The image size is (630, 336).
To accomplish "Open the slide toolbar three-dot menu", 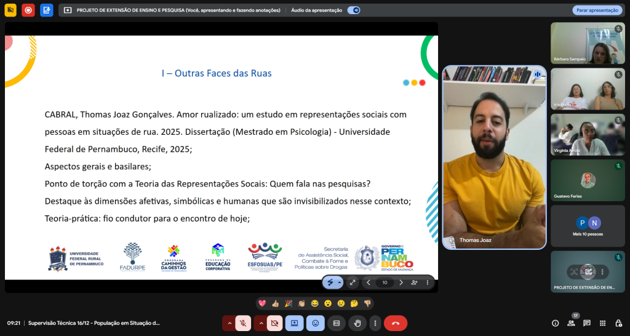I will (427, 282).
